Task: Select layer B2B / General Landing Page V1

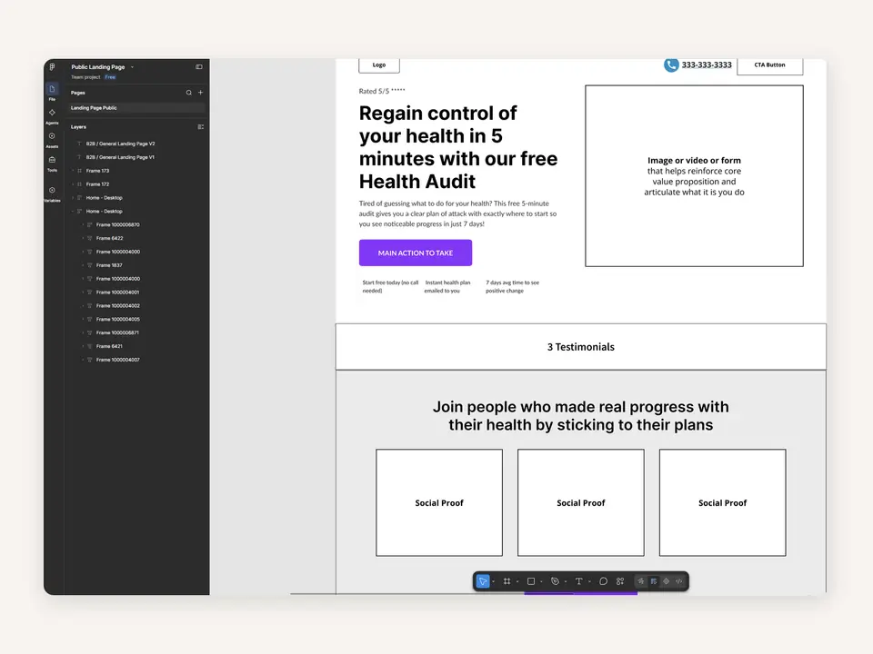Action: 120,157
